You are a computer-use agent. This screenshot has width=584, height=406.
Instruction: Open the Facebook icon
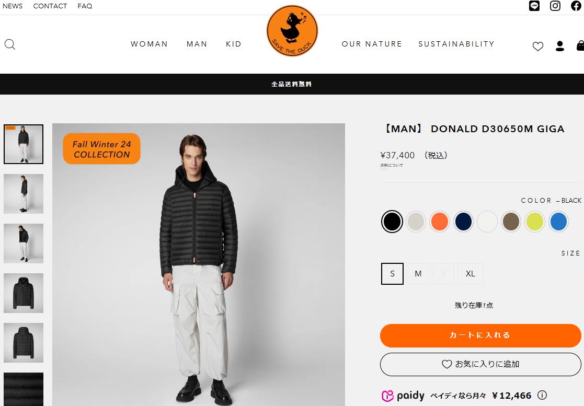576,6
